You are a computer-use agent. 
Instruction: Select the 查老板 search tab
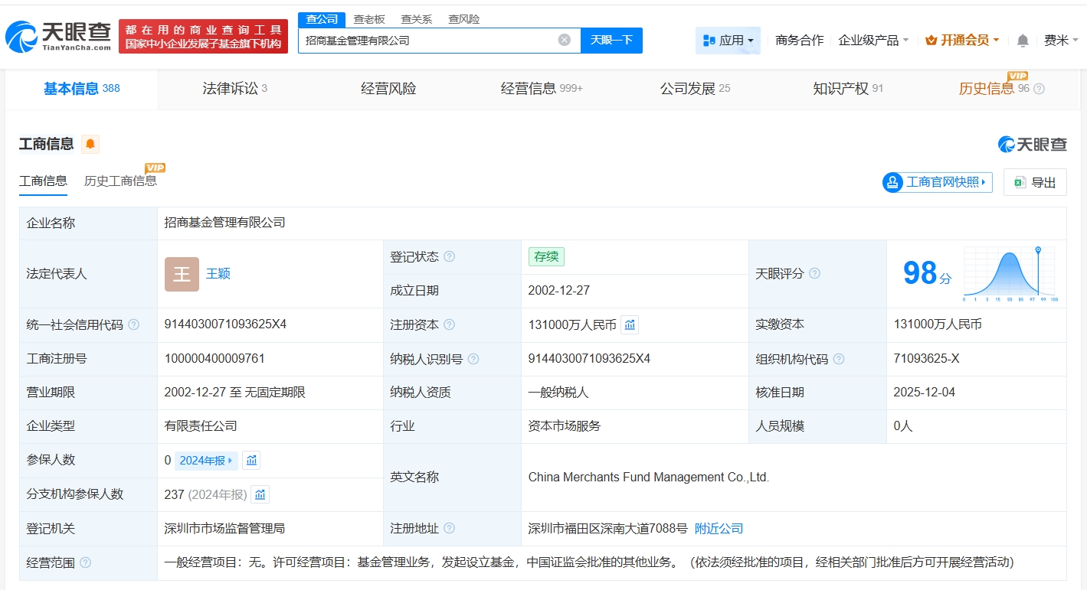click(x=369, y=19)
